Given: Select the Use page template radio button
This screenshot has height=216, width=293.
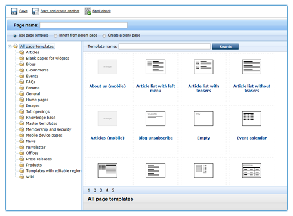Looking at the screenshot, I should [15, 35].
